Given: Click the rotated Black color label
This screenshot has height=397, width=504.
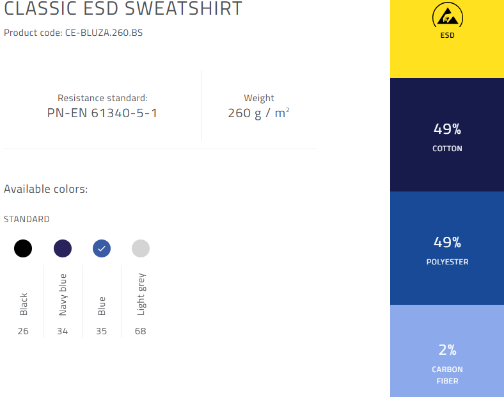Looking at the screenshot, I should point(24,304).
